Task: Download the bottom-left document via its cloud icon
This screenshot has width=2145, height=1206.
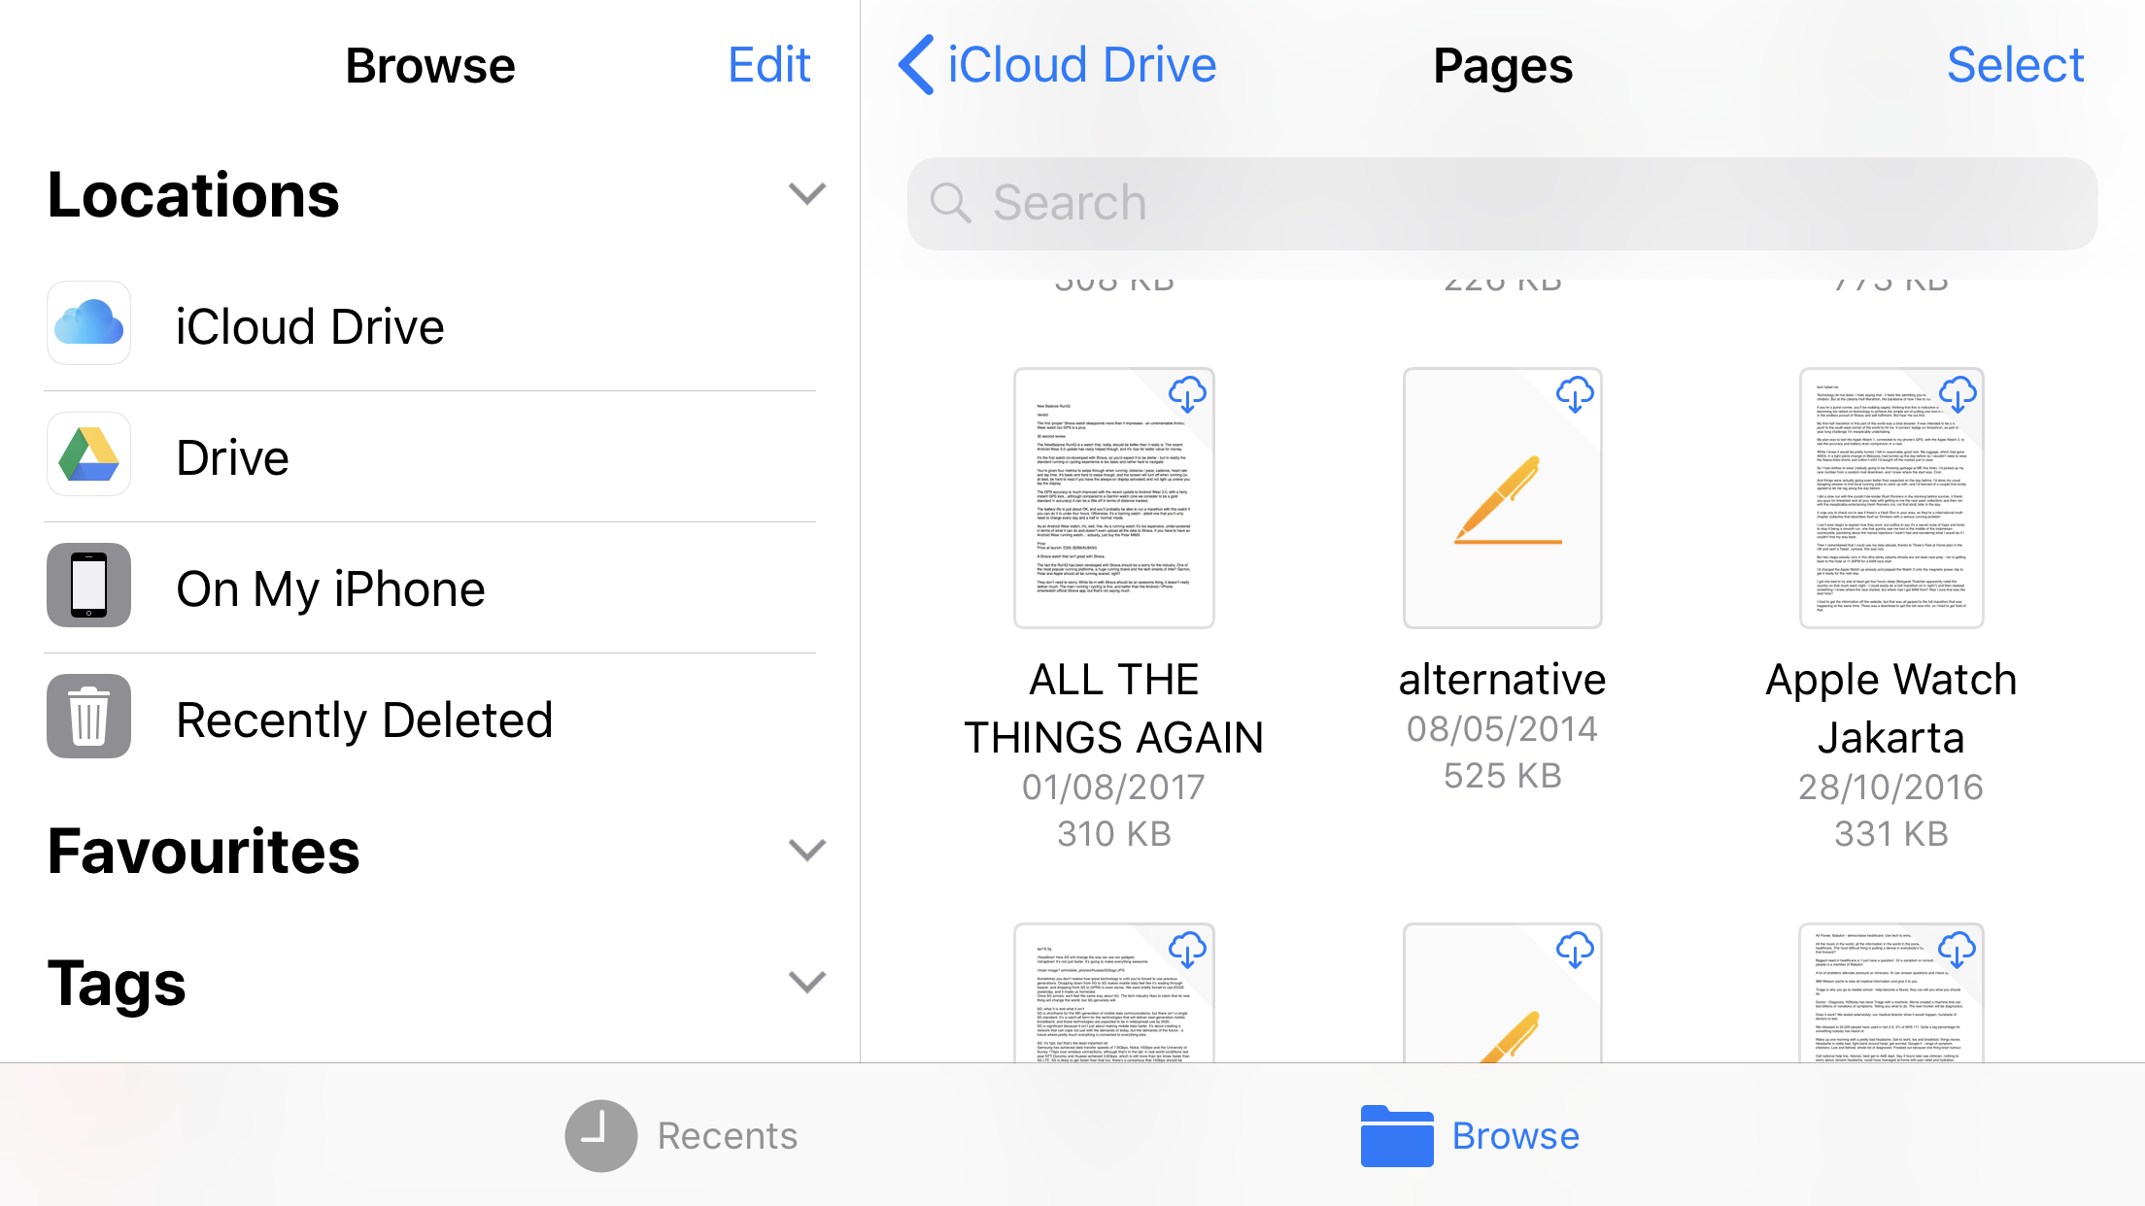Action: (1186, 949)
